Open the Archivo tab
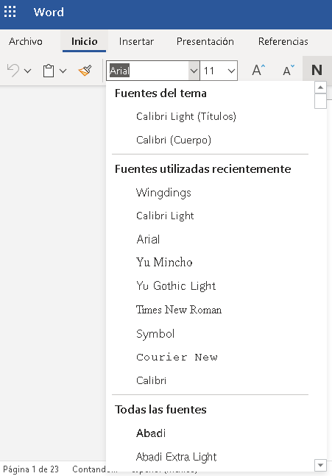Screen dimensions: 332x476 pos(26,41)
